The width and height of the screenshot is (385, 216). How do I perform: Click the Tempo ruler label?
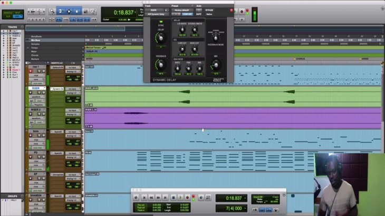pyautogui.click(x=34, y=48)
